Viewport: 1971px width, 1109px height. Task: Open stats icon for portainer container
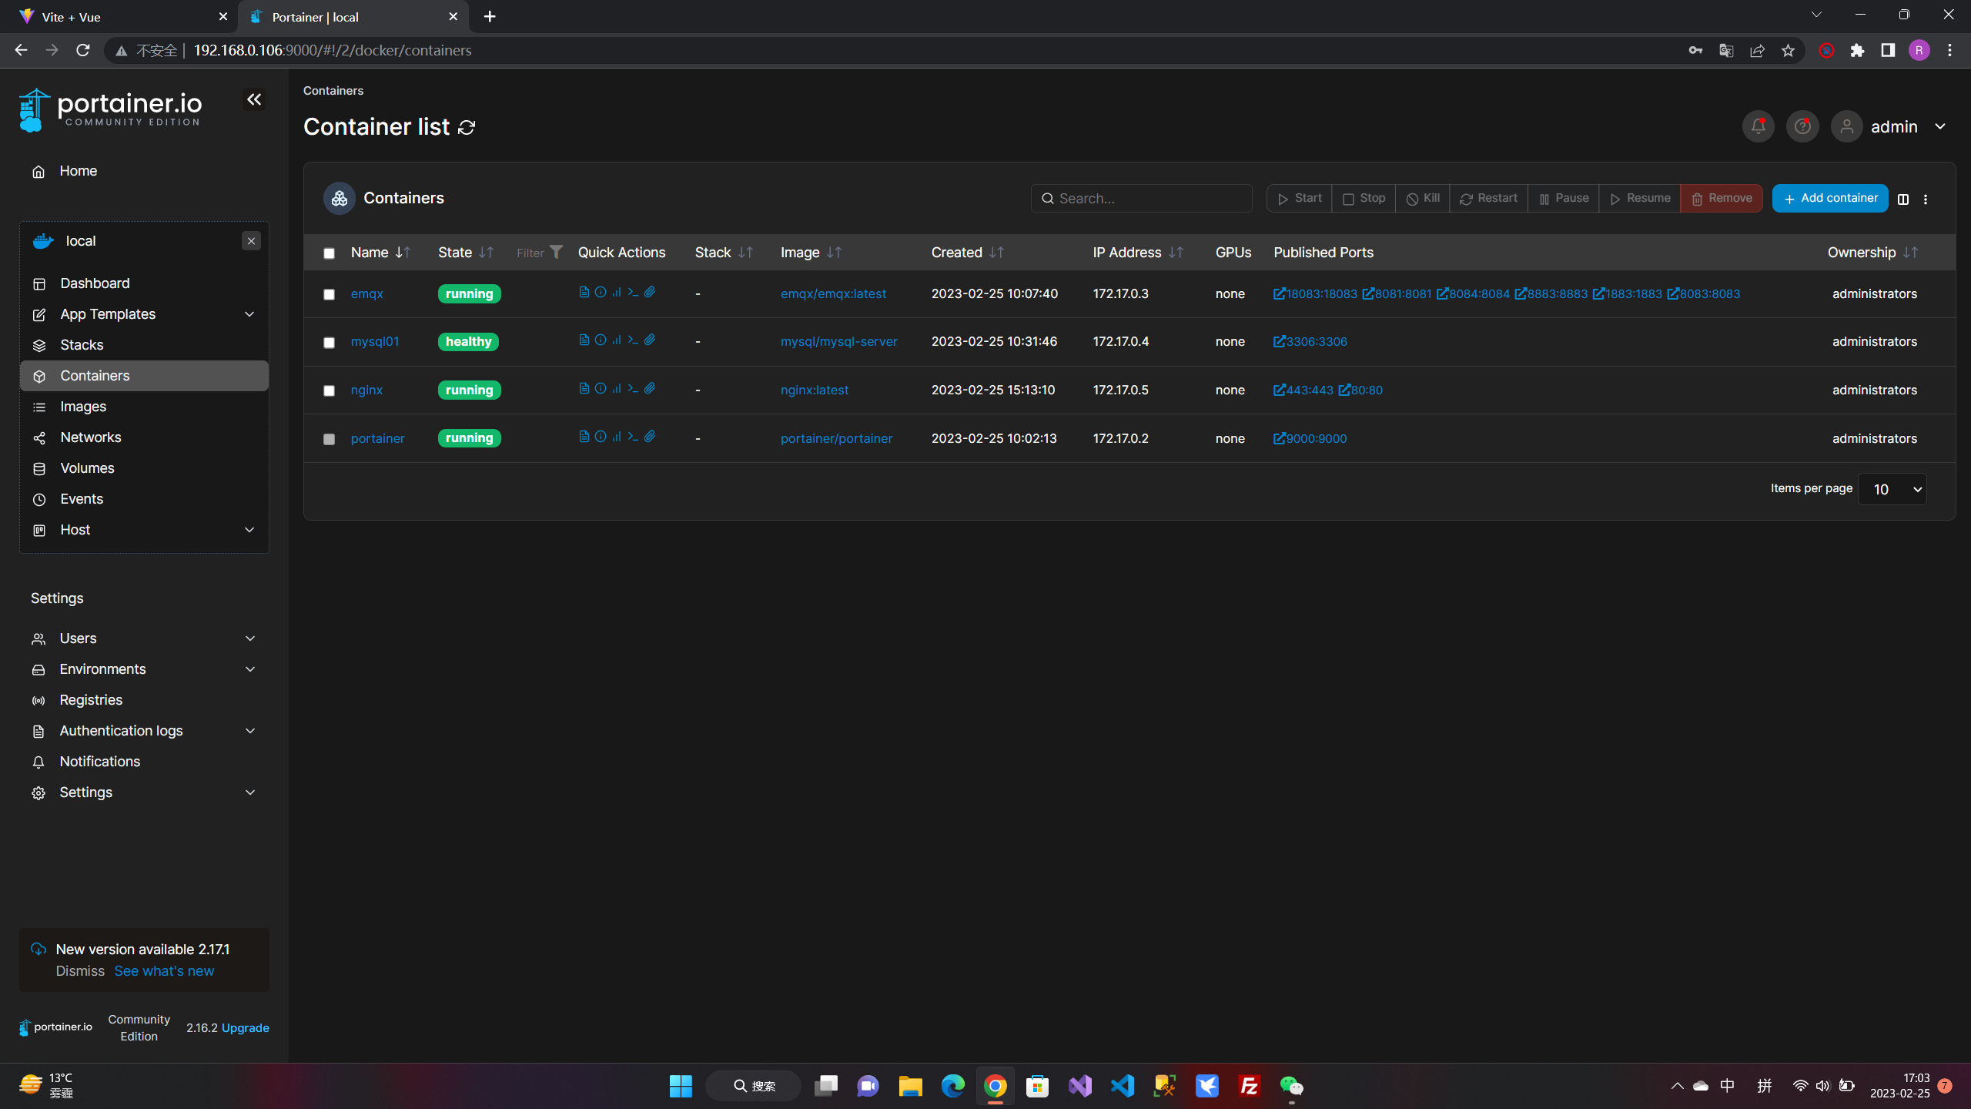617,437
